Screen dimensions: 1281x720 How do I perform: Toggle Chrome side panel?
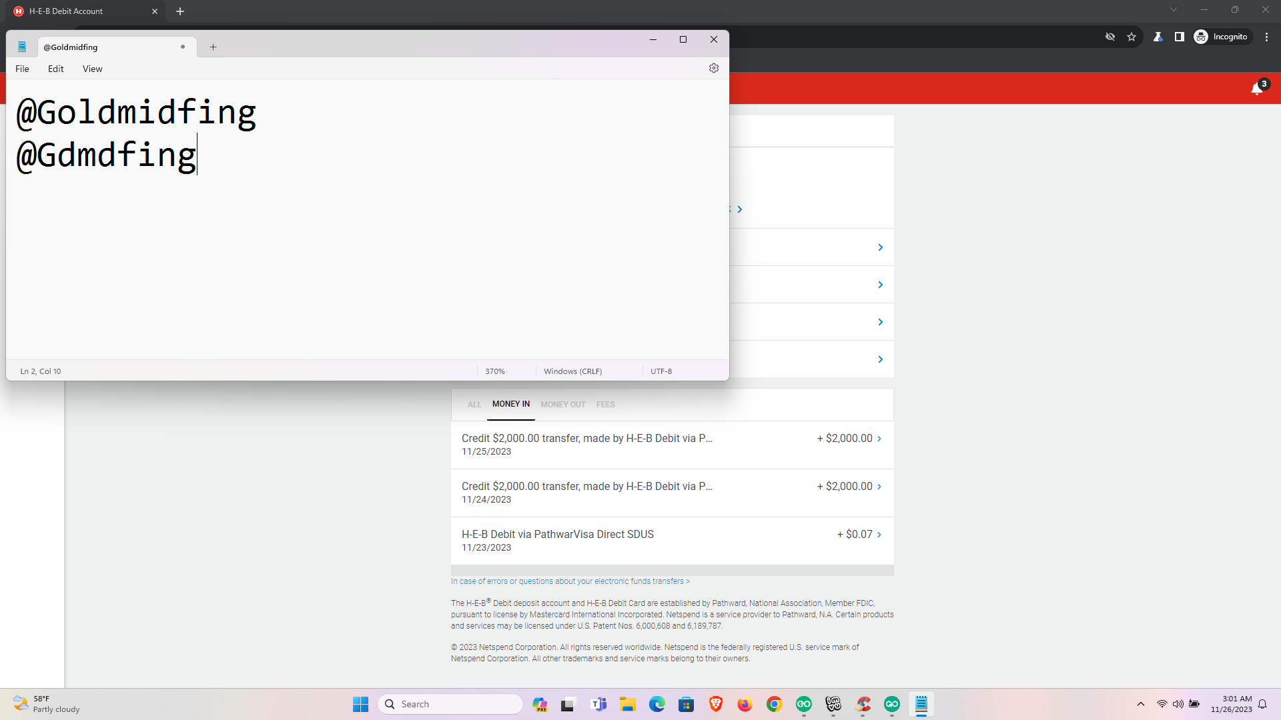1180,37
